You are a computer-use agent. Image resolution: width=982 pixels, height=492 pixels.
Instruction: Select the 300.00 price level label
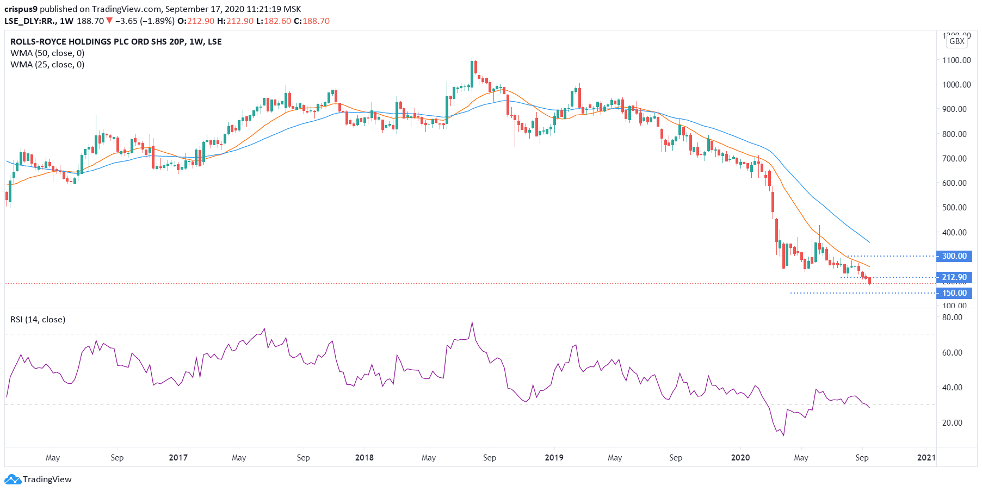coord(955,256)
